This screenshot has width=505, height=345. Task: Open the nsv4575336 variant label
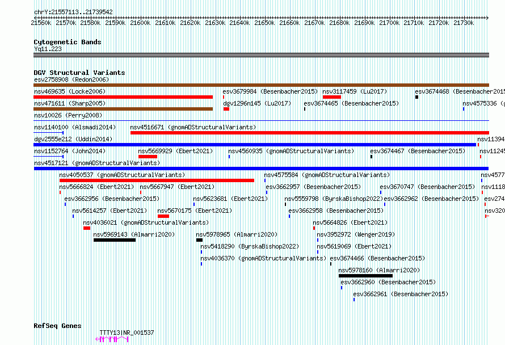coord(483,103)
